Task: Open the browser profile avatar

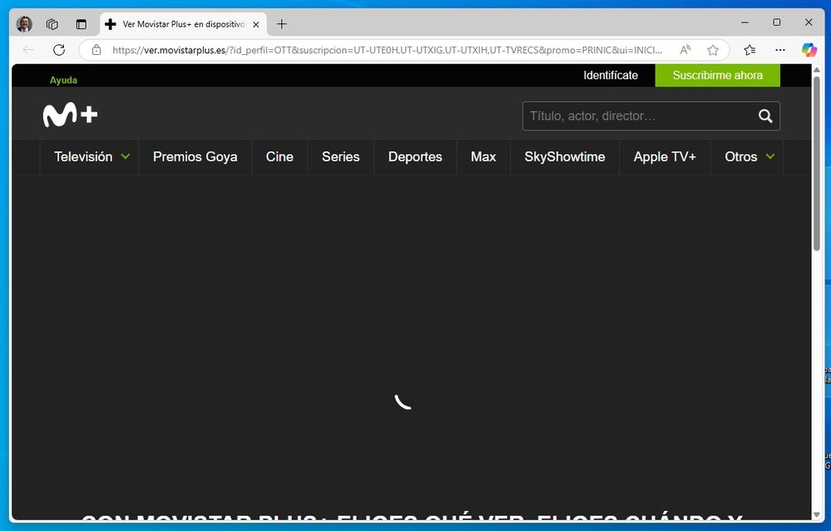Action: click(24, 24)
